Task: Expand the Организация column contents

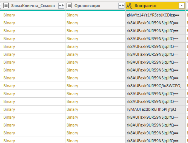Action: tap(121, 6)
